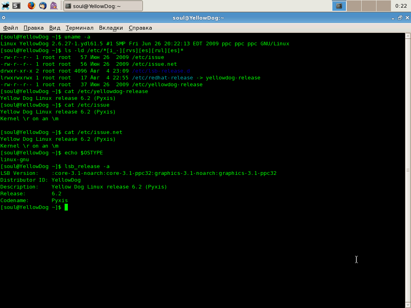The height and width of the screenshot is (308, 411).
Task: Click the scrollbar down arrow
Action: (408, 305)
